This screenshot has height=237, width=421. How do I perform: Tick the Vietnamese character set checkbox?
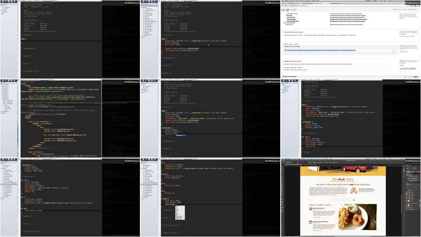point(325,35)
